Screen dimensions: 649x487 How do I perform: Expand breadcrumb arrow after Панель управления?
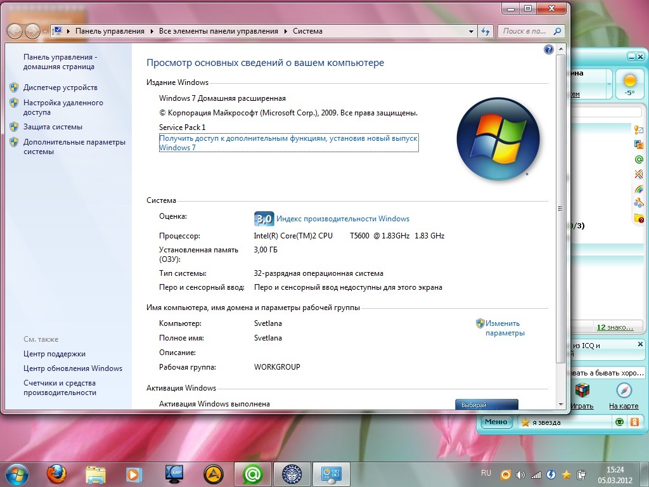151,32
